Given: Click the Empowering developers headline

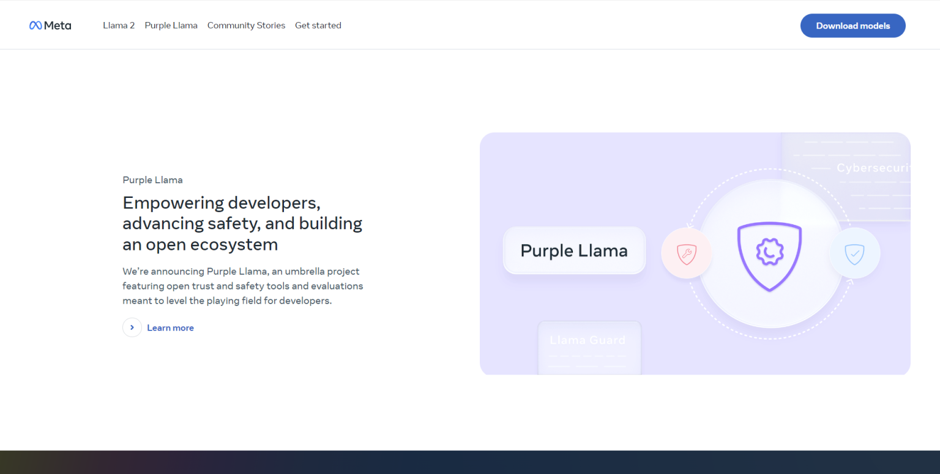Looking at the screenshot, I should pyautogui.click(x=242, y=224).
